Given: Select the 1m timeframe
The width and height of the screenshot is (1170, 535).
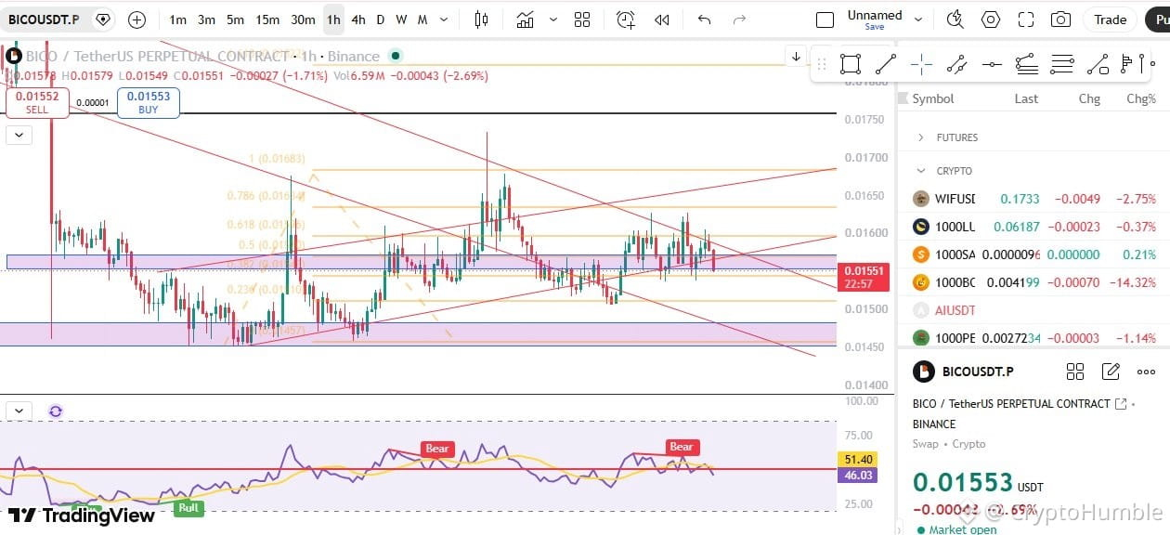Looking at the screenshot, I should point(178,20).
